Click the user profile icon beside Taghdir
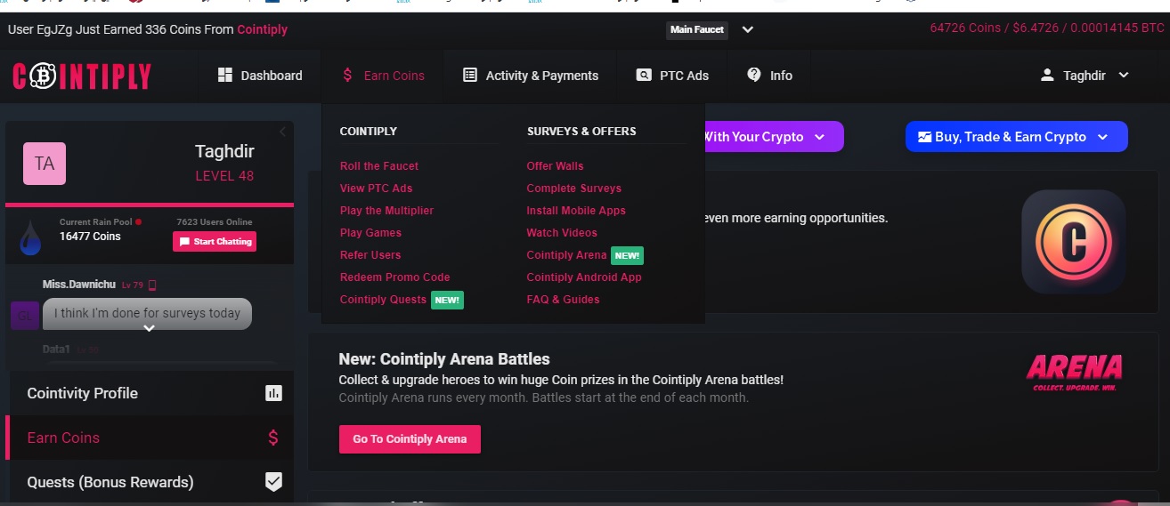Image resolution: width=1170 pixels, height=506 pixels. (x=1047, y=76)
